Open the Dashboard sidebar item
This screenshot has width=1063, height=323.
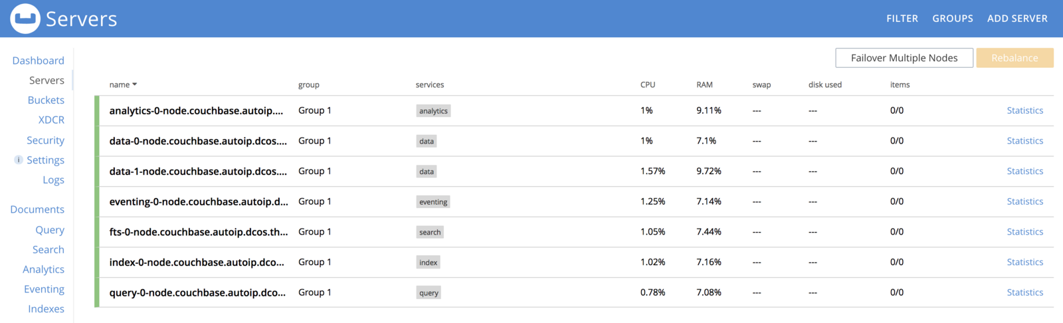[39, 60]
